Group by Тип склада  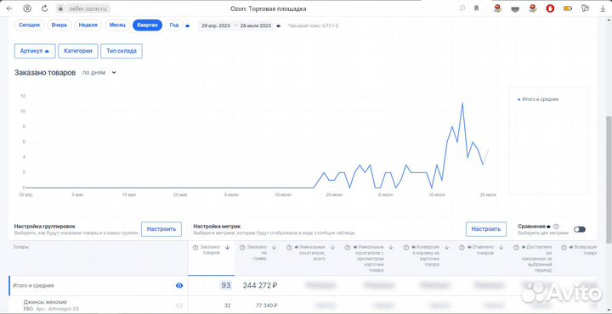point(122,51)
